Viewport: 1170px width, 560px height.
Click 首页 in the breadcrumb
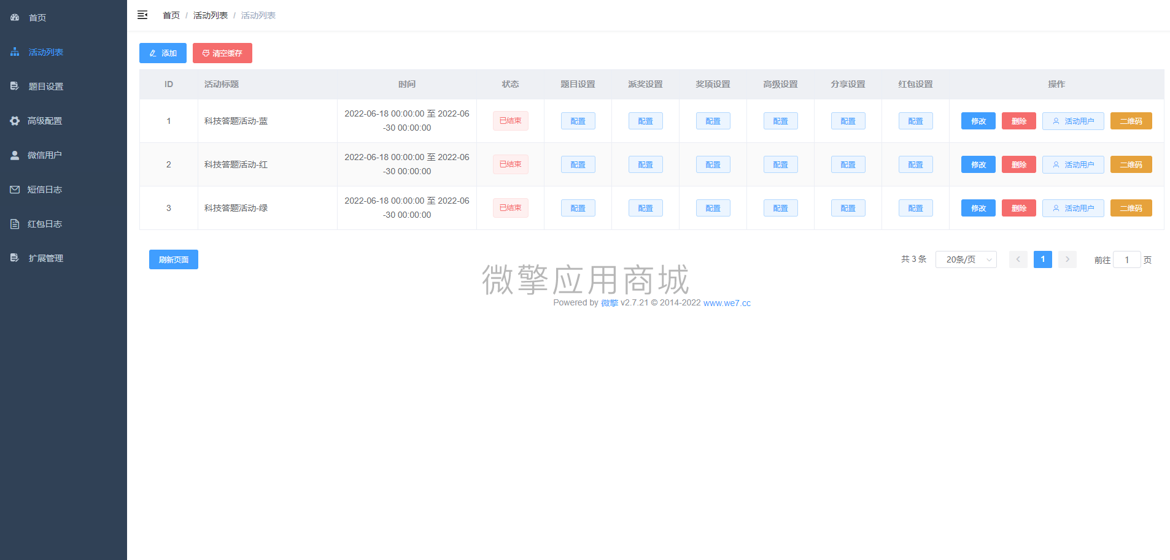click(171, 15)
